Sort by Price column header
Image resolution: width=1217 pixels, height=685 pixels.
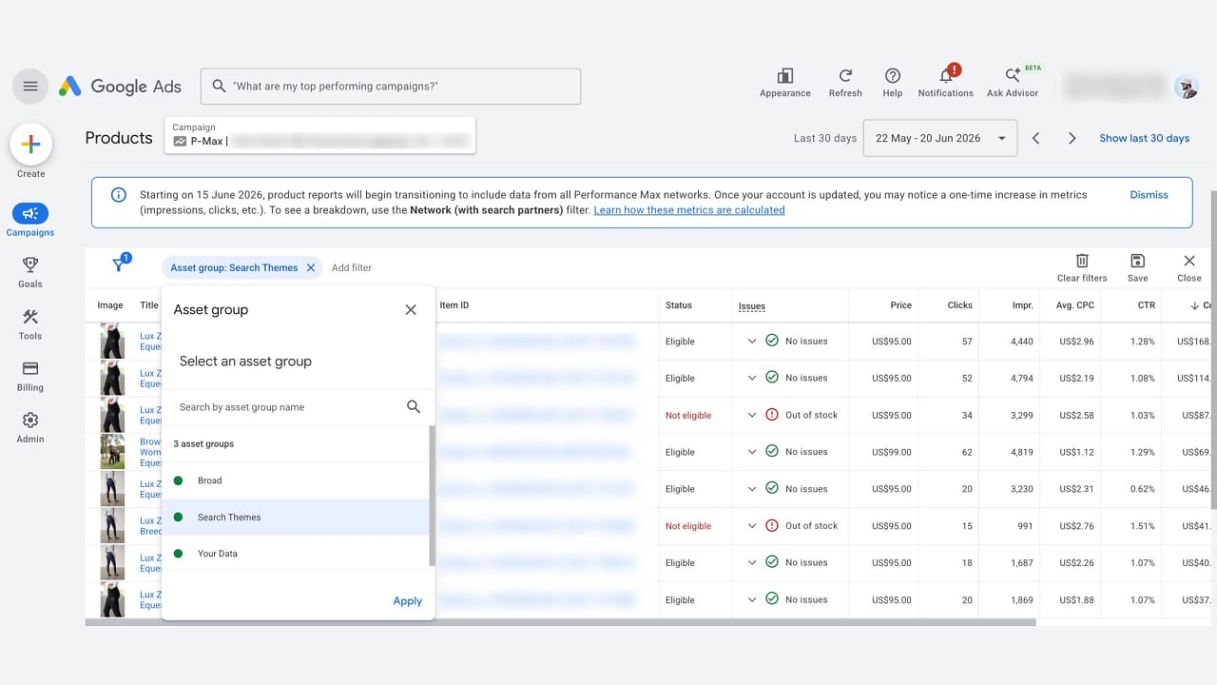[x=900, y=305]
